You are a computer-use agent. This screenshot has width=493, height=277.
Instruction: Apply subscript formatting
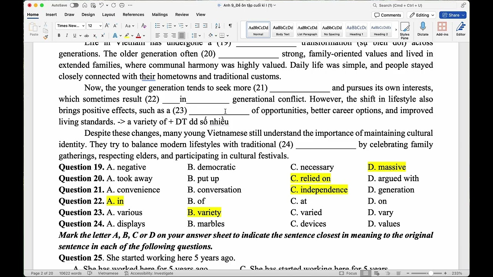pos(95,36)
